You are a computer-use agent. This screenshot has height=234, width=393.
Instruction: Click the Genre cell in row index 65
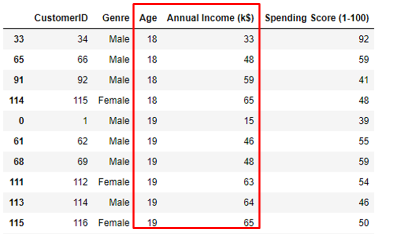119,59
